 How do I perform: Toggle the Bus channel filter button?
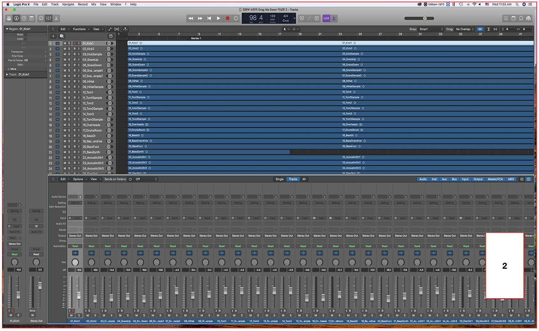click(454, 179)
